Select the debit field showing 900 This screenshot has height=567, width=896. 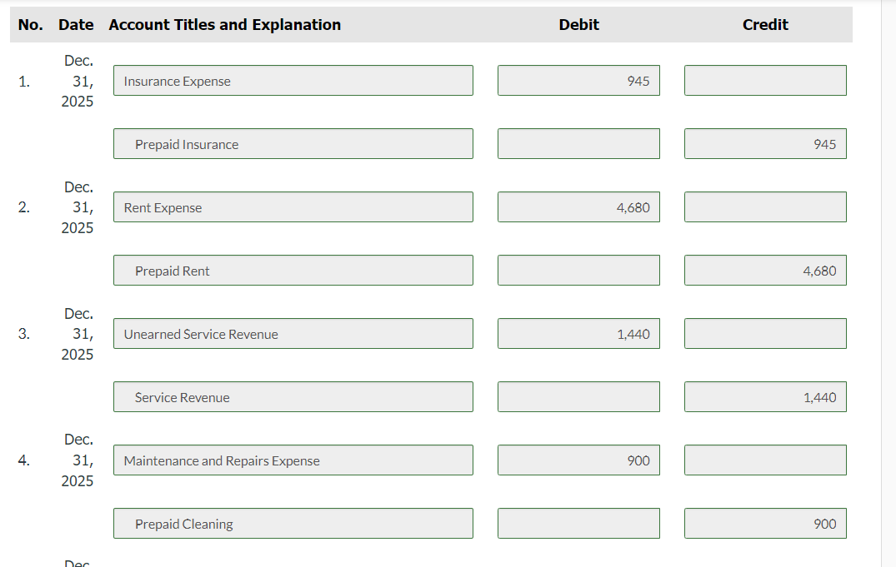(578, 460)
